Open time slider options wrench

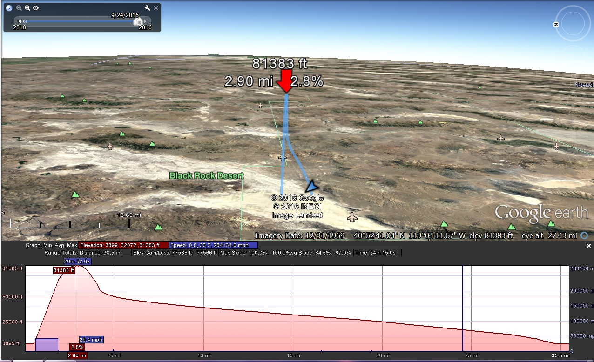[148, 8]
